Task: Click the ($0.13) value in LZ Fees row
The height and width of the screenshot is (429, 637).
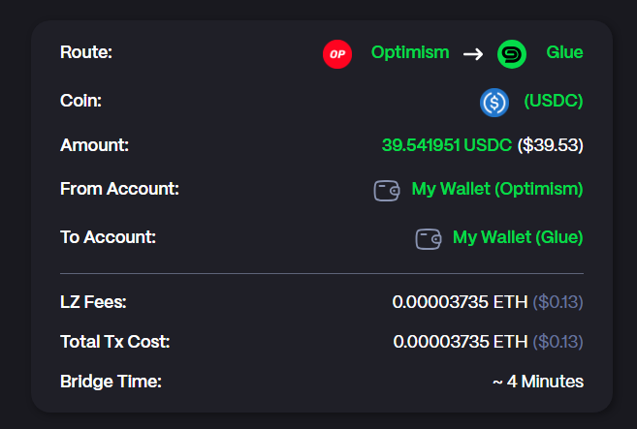Action: point(557,302)
